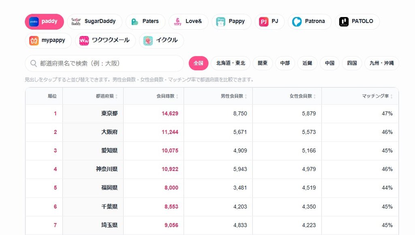Switch to 北海道・東北 region

(x=231, y=63)
